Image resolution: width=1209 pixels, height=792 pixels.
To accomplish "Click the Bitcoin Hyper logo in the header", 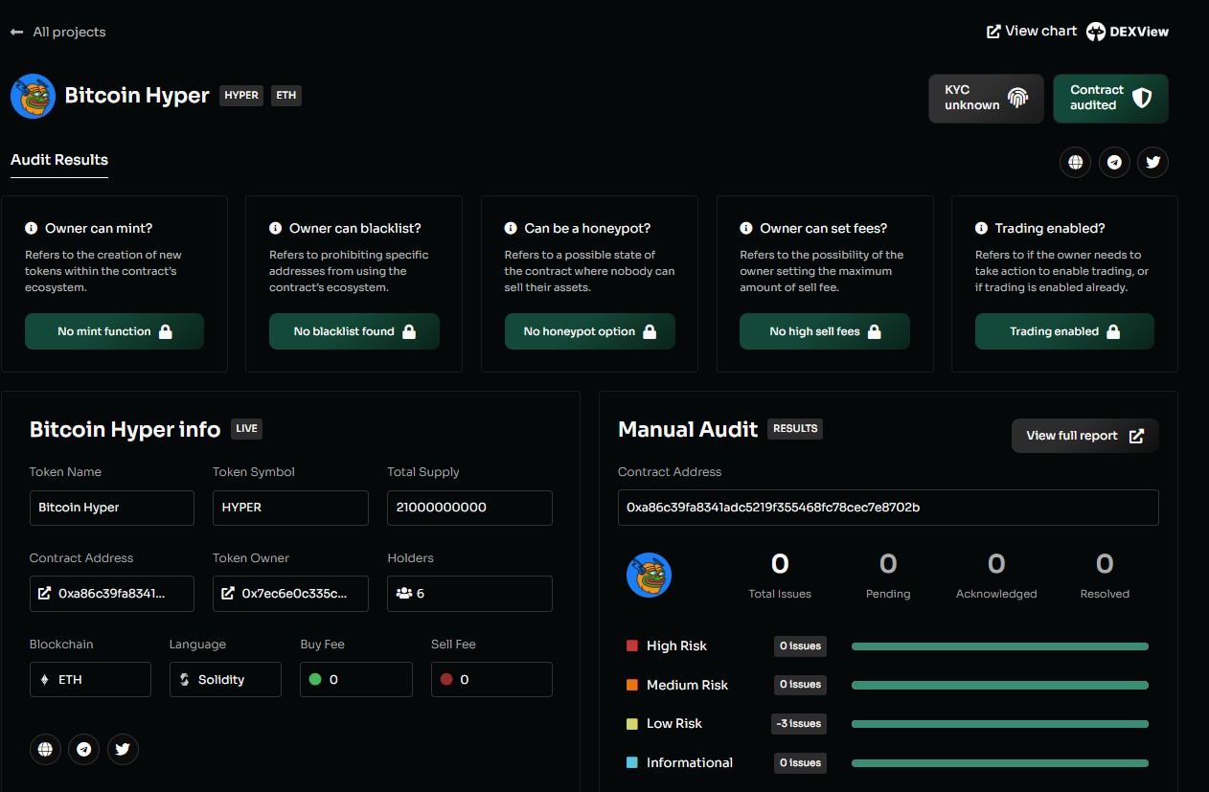I will tap(33, 96).
